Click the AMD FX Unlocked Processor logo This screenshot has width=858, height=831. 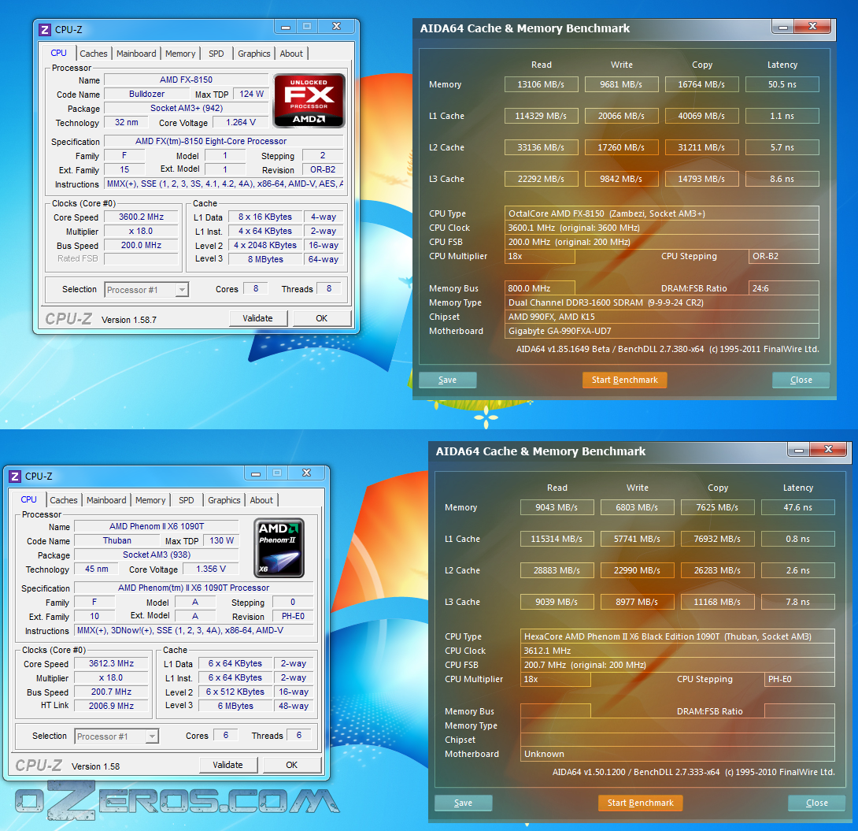(309, 100)
